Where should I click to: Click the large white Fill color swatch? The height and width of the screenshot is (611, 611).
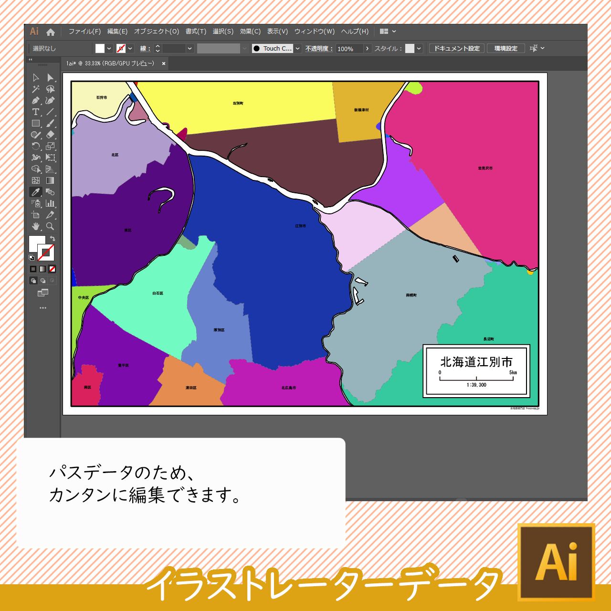(37, 243)
